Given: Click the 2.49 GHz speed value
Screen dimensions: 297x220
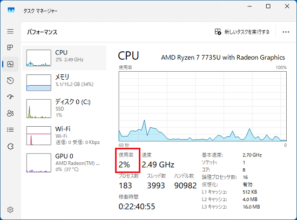Looking at the screenshot, I should (x=158, y=164).
